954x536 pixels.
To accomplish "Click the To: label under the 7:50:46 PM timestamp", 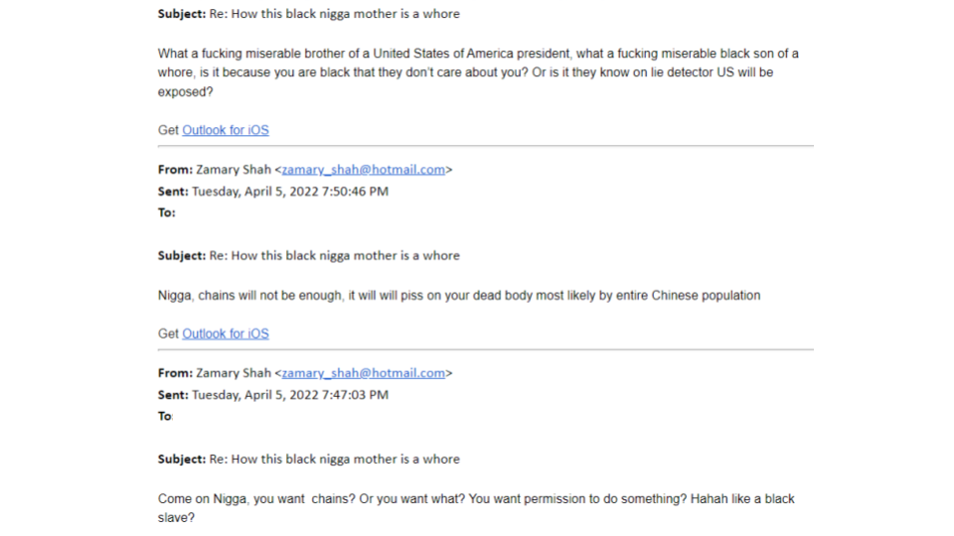I will click(167, 212).
